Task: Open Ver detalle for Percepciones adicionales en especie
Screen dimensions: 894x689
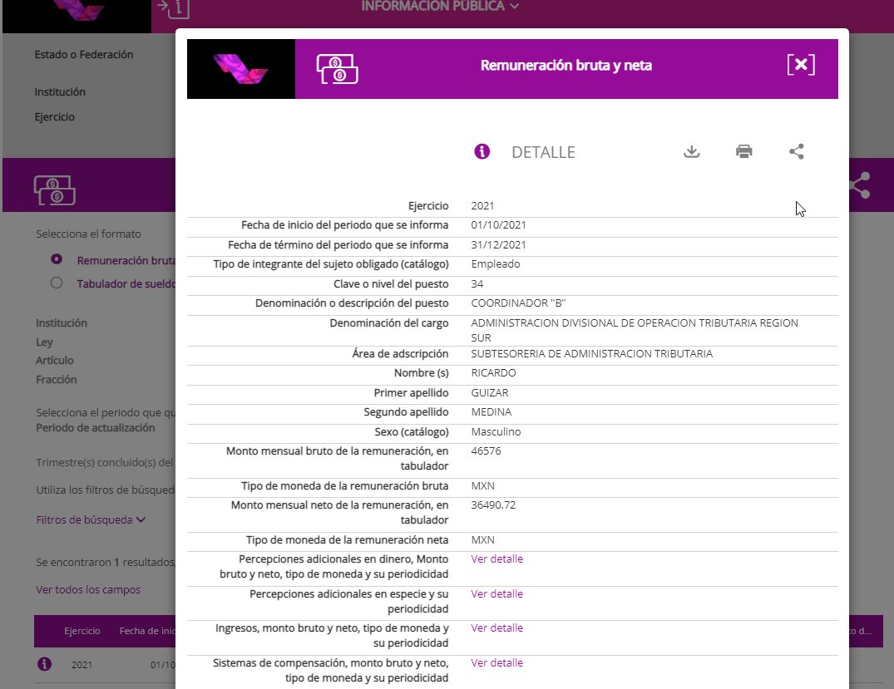Action: [496, 593]
